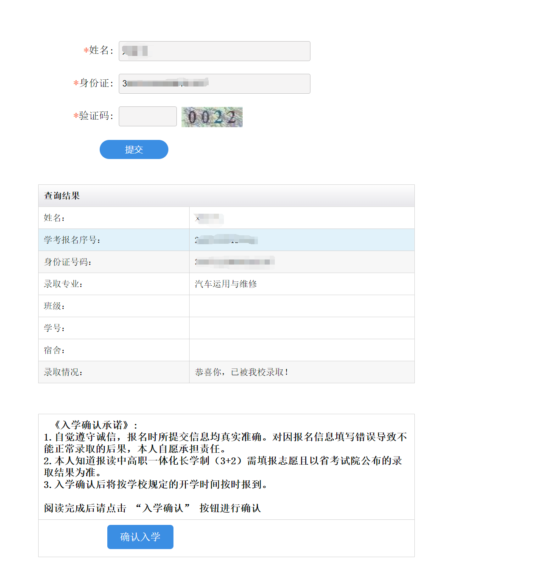Click the 确认入学 confirm enrollment button

pyautogui.click(x=140, y=537)
